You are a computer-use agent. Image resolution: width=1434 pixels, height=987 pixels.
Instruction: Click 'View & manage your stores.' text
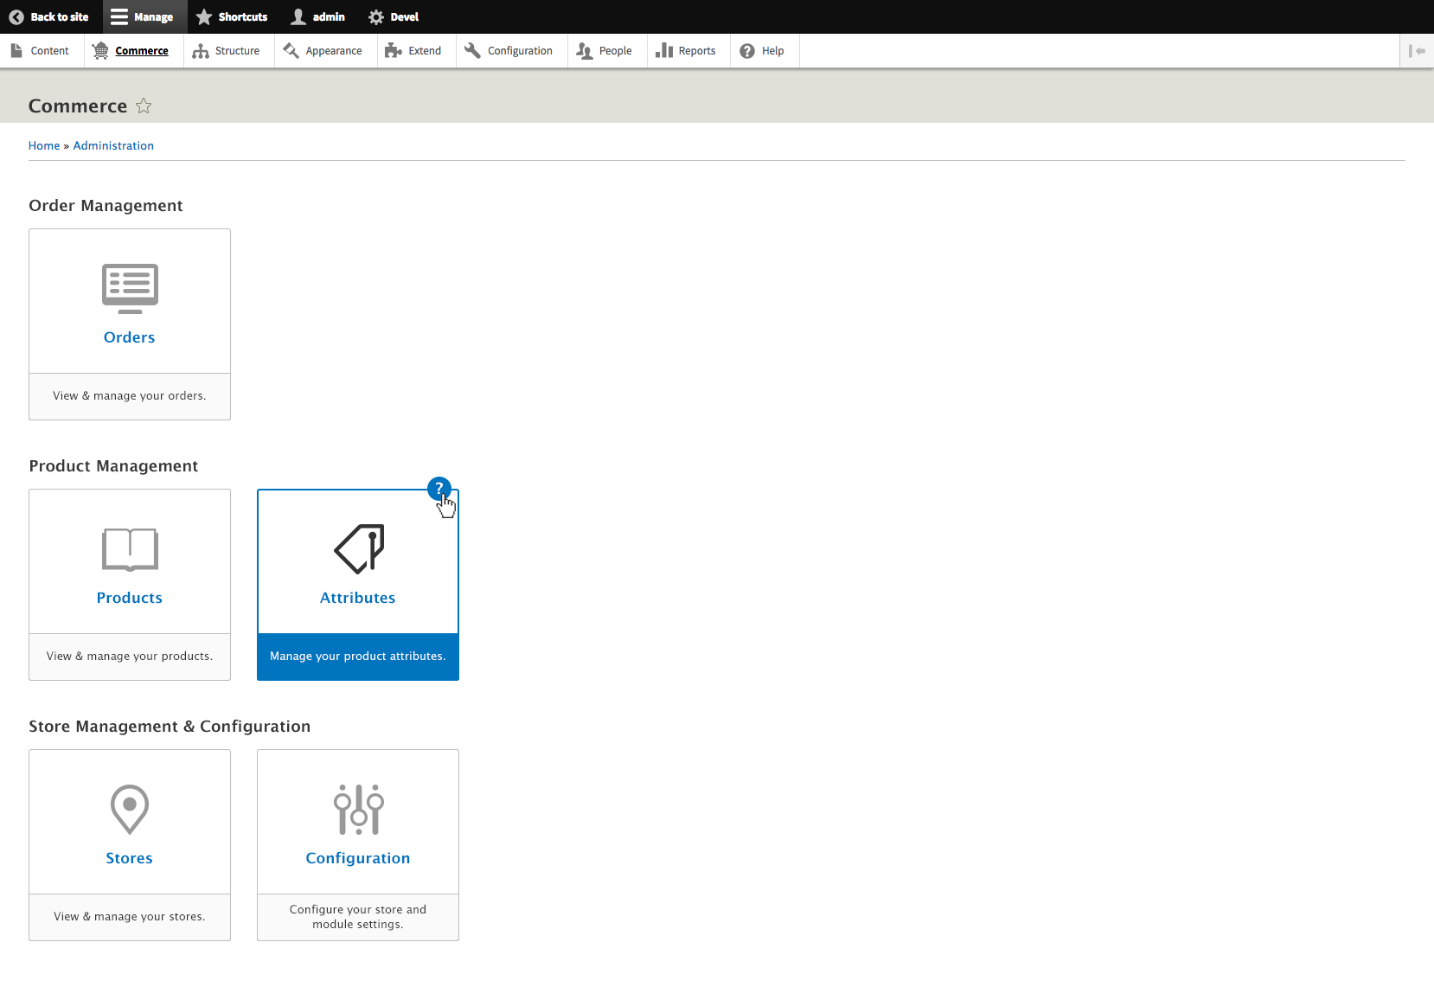coord(130,917)
